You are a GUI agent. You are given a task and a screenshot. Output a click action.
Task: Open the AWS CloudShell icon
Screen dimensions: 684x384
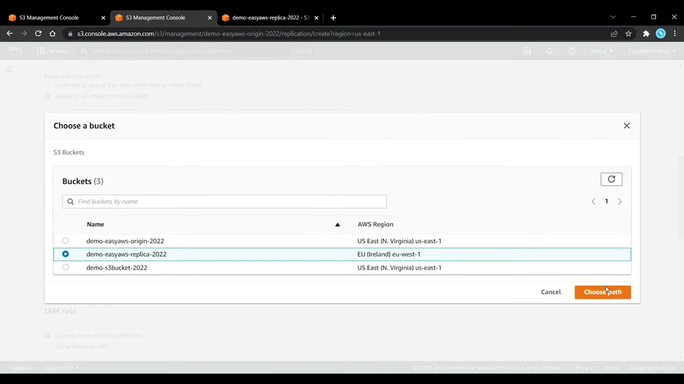tap(527, 51)
